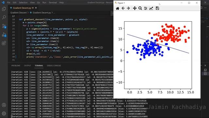Viewport: 209px width, 118px height.
Task: Open the View menu
Action: [x=32, y=3]
